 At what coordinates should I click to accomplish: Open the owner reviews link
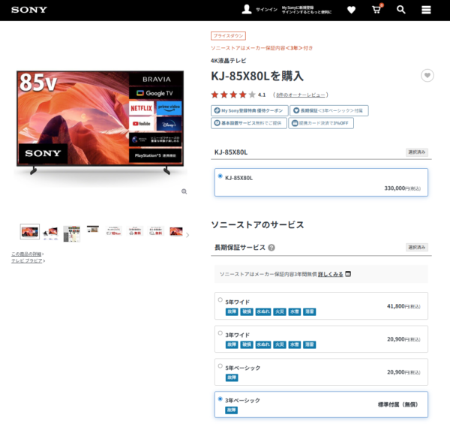(x=301, y=95)
